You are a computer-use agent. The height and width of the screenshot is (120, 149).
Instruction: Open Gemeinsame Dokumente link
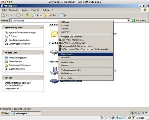pos(20,65)
